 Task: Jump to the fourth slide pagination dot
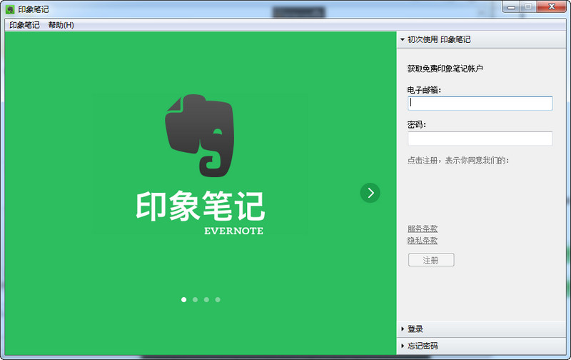pyautogui.click(x=218, y=299)
